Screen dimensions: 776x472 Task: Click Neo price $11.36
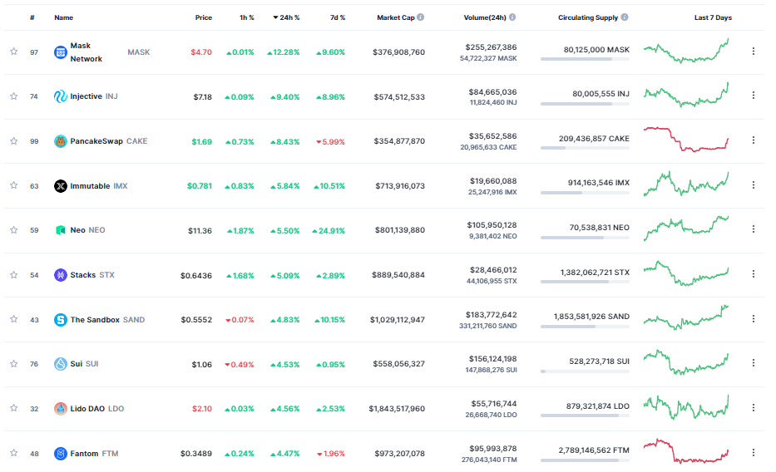click(200, 231)
